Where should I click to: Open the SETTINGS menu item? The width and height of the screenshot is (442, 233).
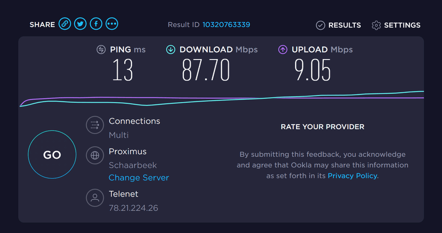coord(402,25)
